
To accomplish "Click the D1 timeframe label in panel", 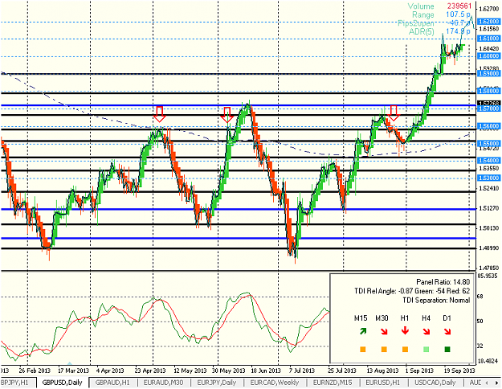I will click(x=447, y=318).
